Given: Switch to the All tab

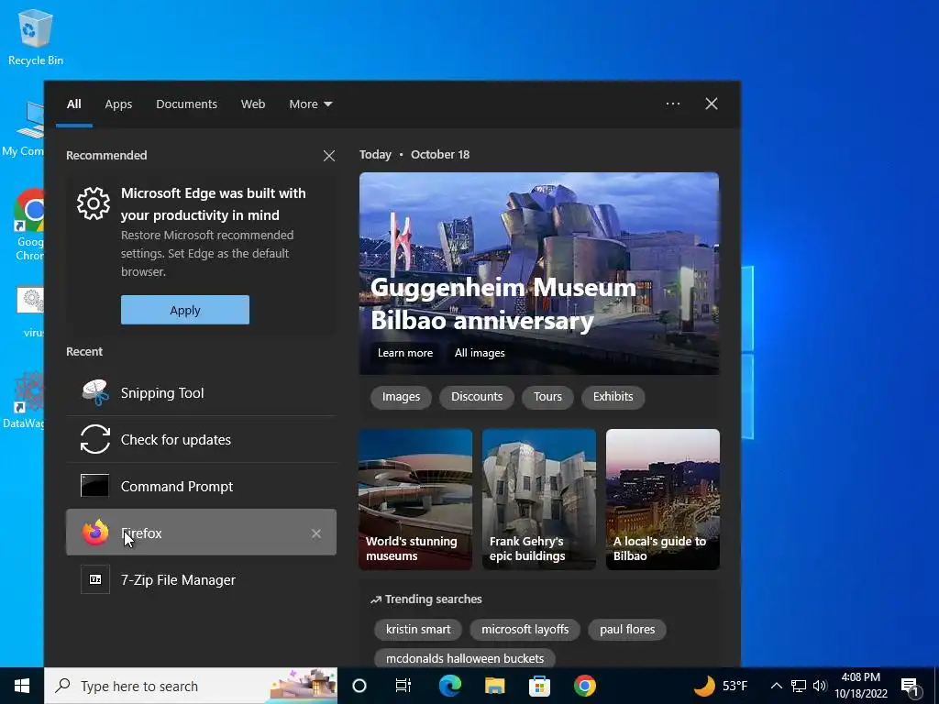Looking at the screenshot, I should click(x=74, y=104).
